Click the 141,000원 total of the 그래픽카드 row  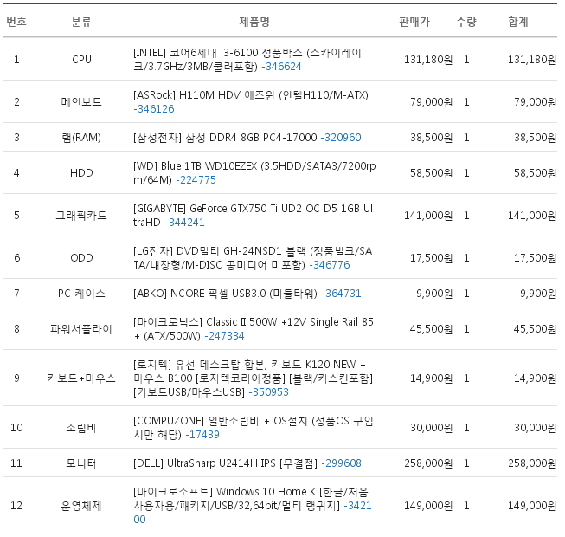532,216
